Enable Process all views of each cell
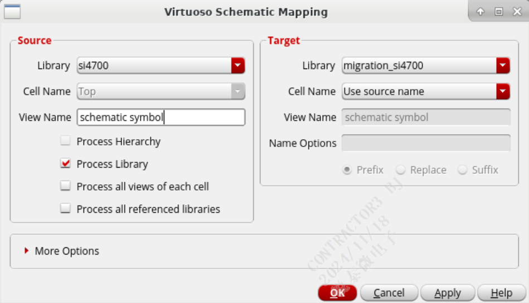This screenshot has height=303, width=529. tap(65, 186)
